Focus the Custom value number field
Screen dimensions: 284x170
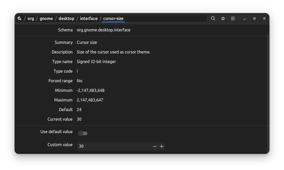point(114,146)
